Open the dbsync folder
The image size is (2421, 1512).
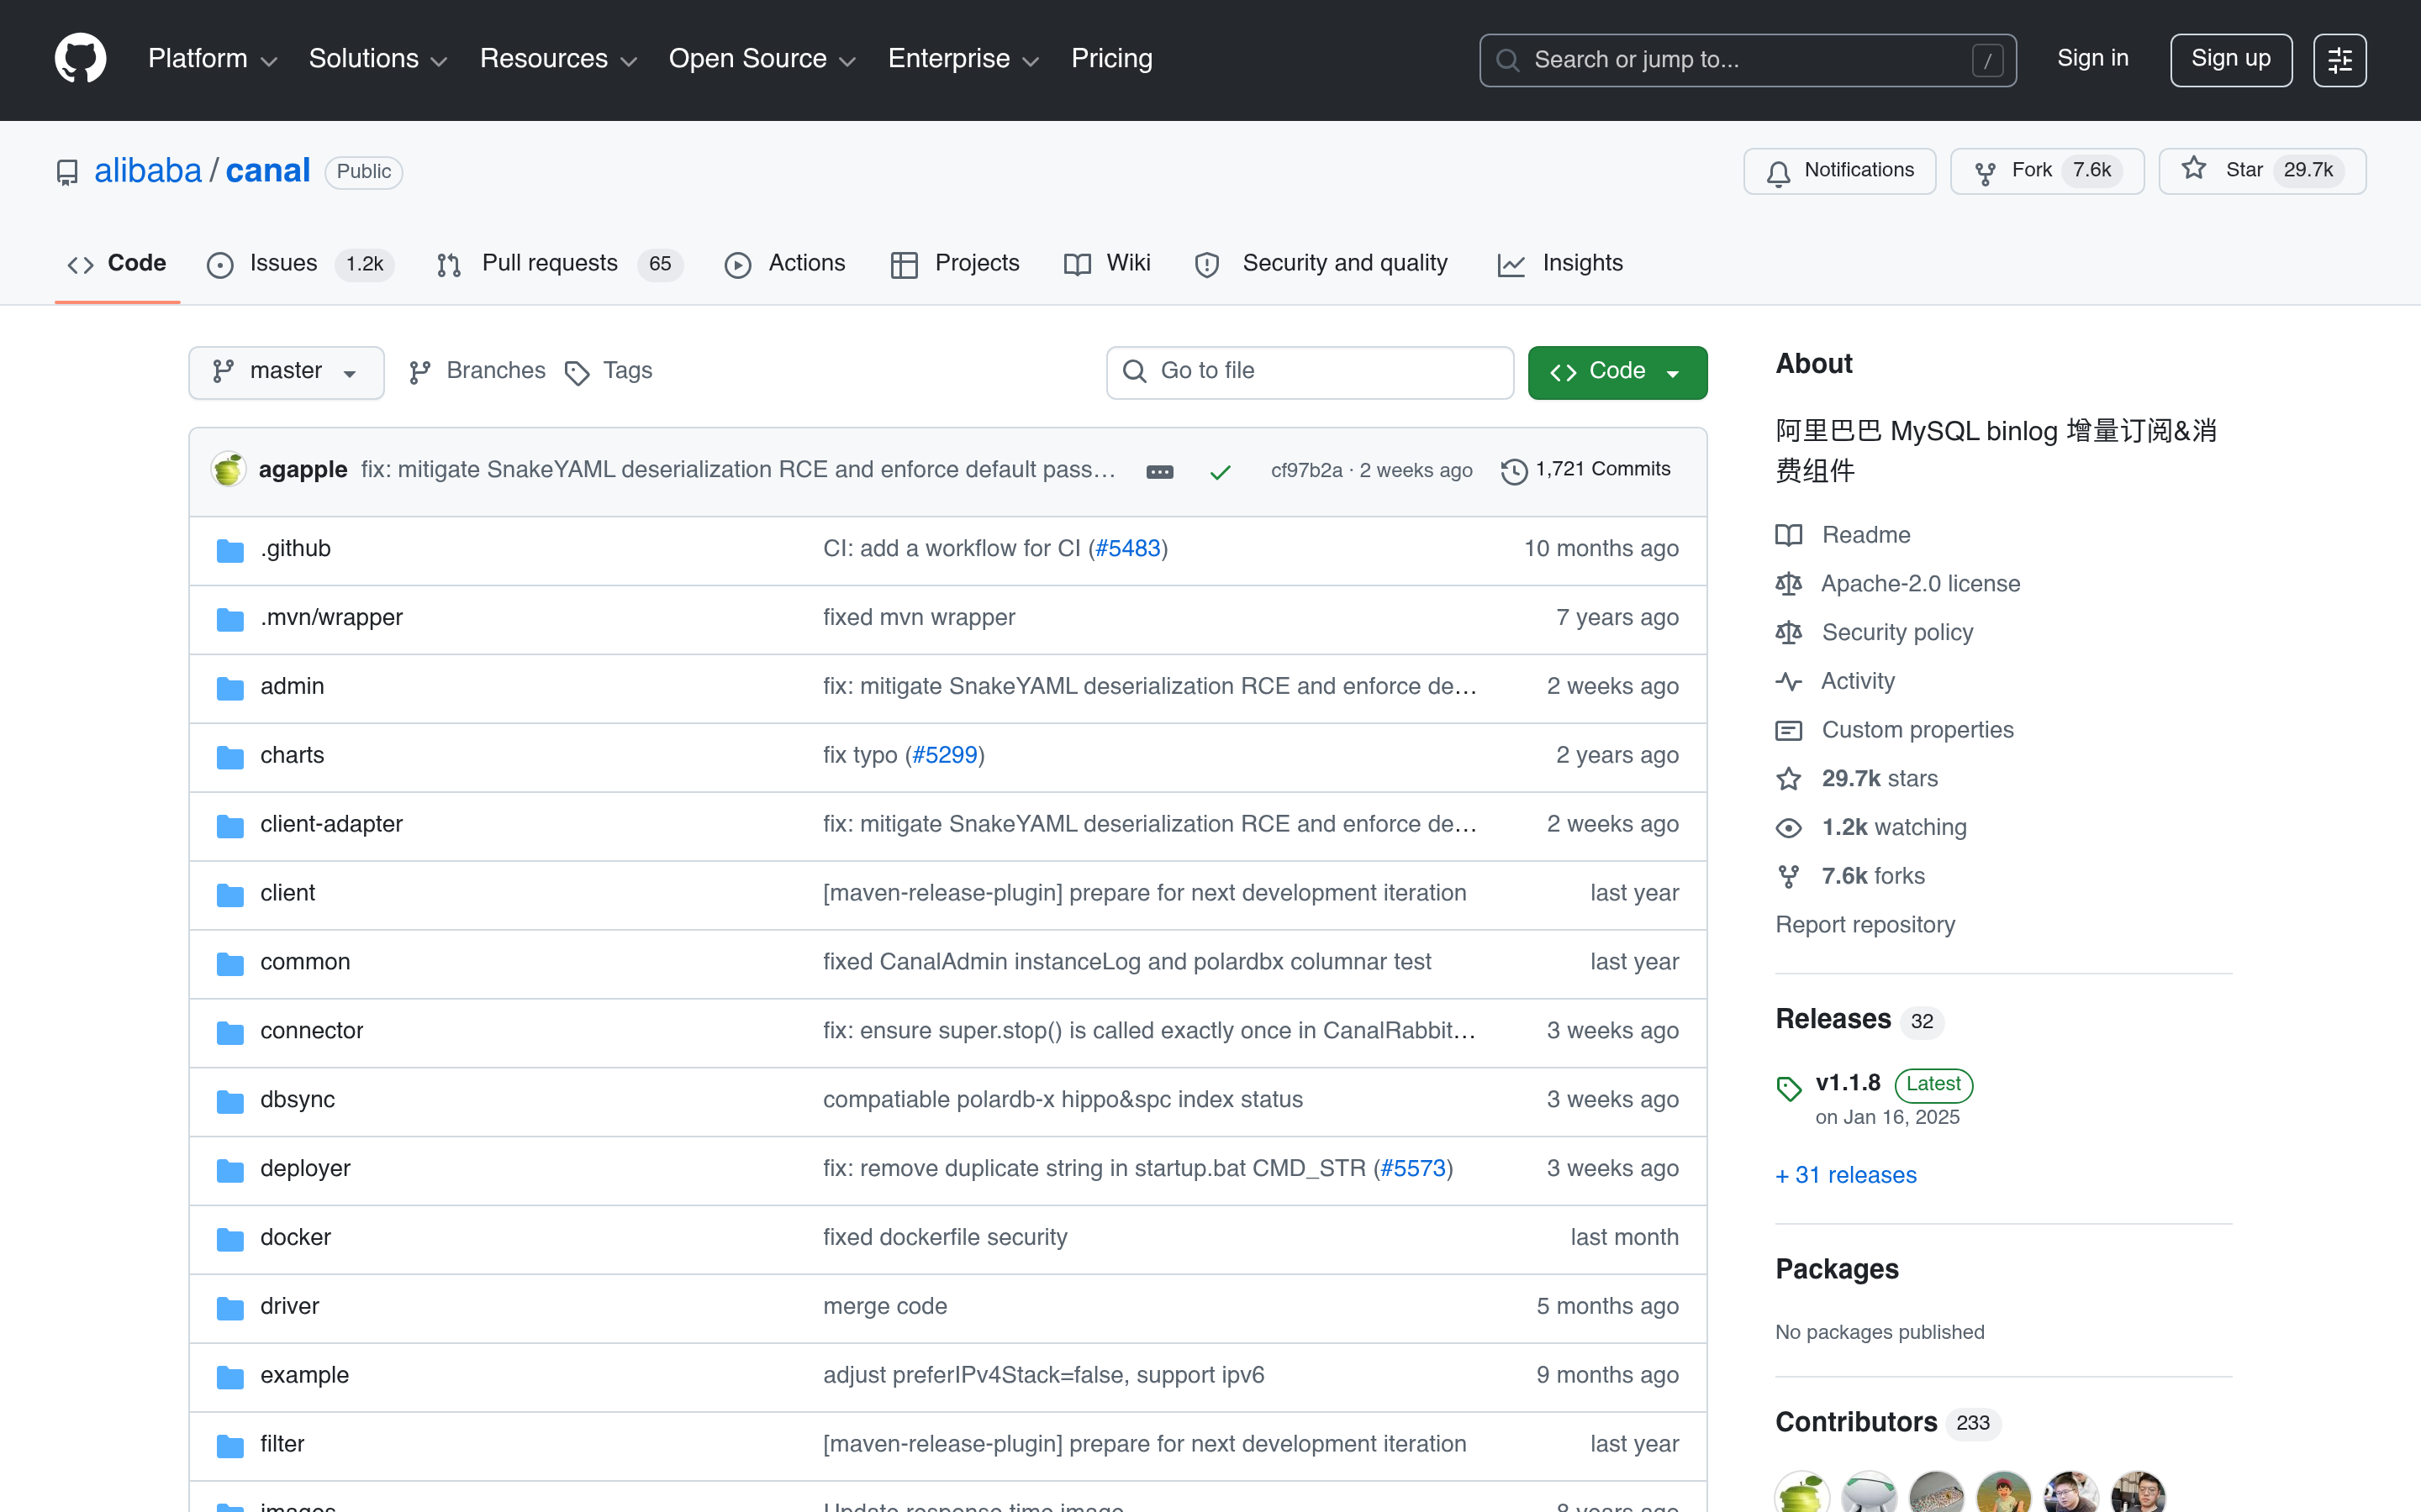(297, 1100)
